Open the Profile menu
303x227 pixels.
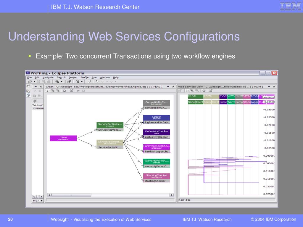(x=84, y=77)
